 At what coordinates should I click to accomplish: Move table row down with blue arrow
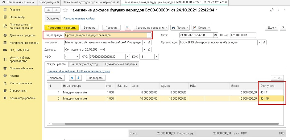point(79,78)
